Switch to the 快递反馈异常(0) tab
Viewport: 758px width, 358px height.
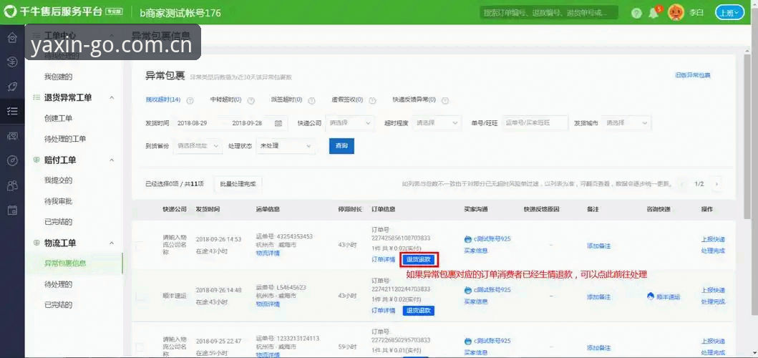tap(414, 100)
